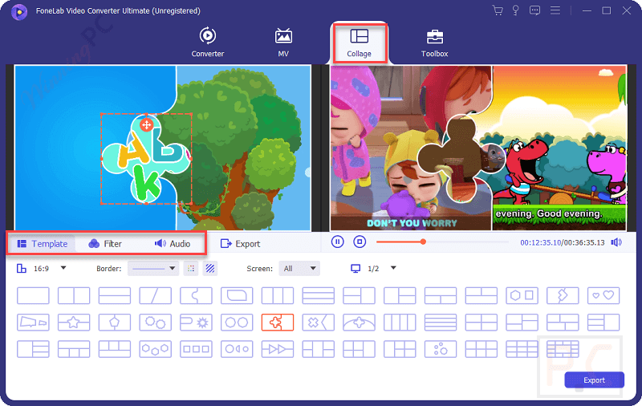642x406 pixels.
Task: Select the hexagon and square template
Action: (x=522, y=295)
